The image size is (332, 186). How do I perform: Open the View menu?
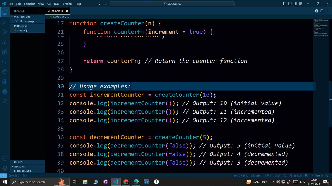point(41,4)
